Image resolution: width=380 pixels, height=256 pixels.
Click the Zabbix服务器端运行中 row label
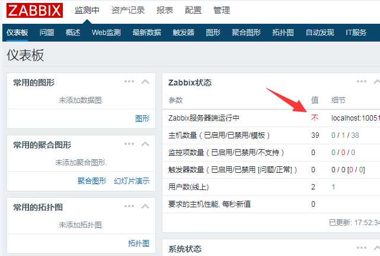pyautogui.click(x=204, y=118)
